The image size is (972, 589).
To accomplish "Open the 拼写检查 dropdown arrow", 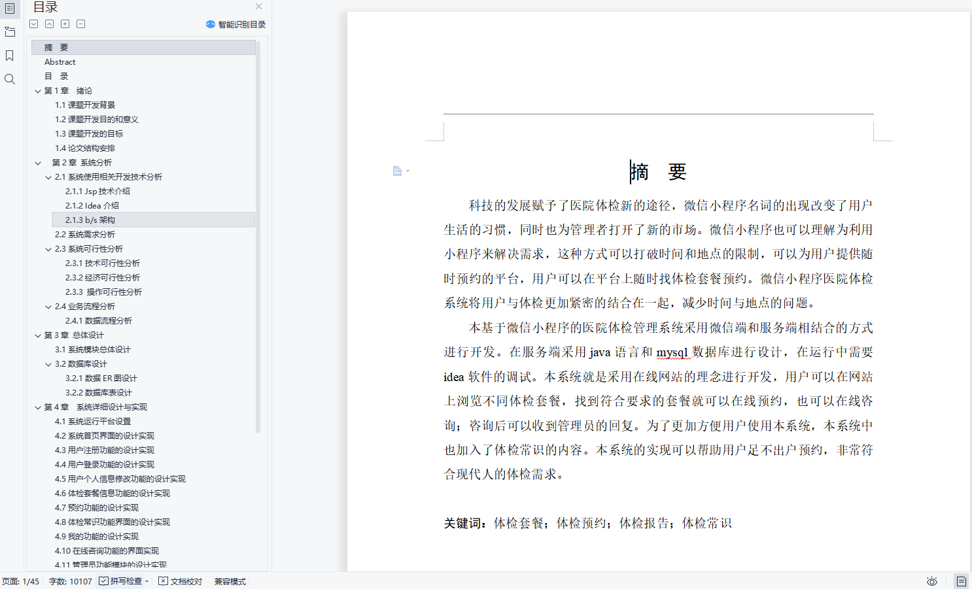I will pos(147,581).
